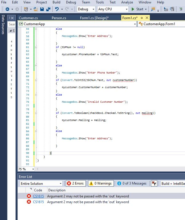Open the Project menu
Screen dimensions: 185x220
coord(41,2)
